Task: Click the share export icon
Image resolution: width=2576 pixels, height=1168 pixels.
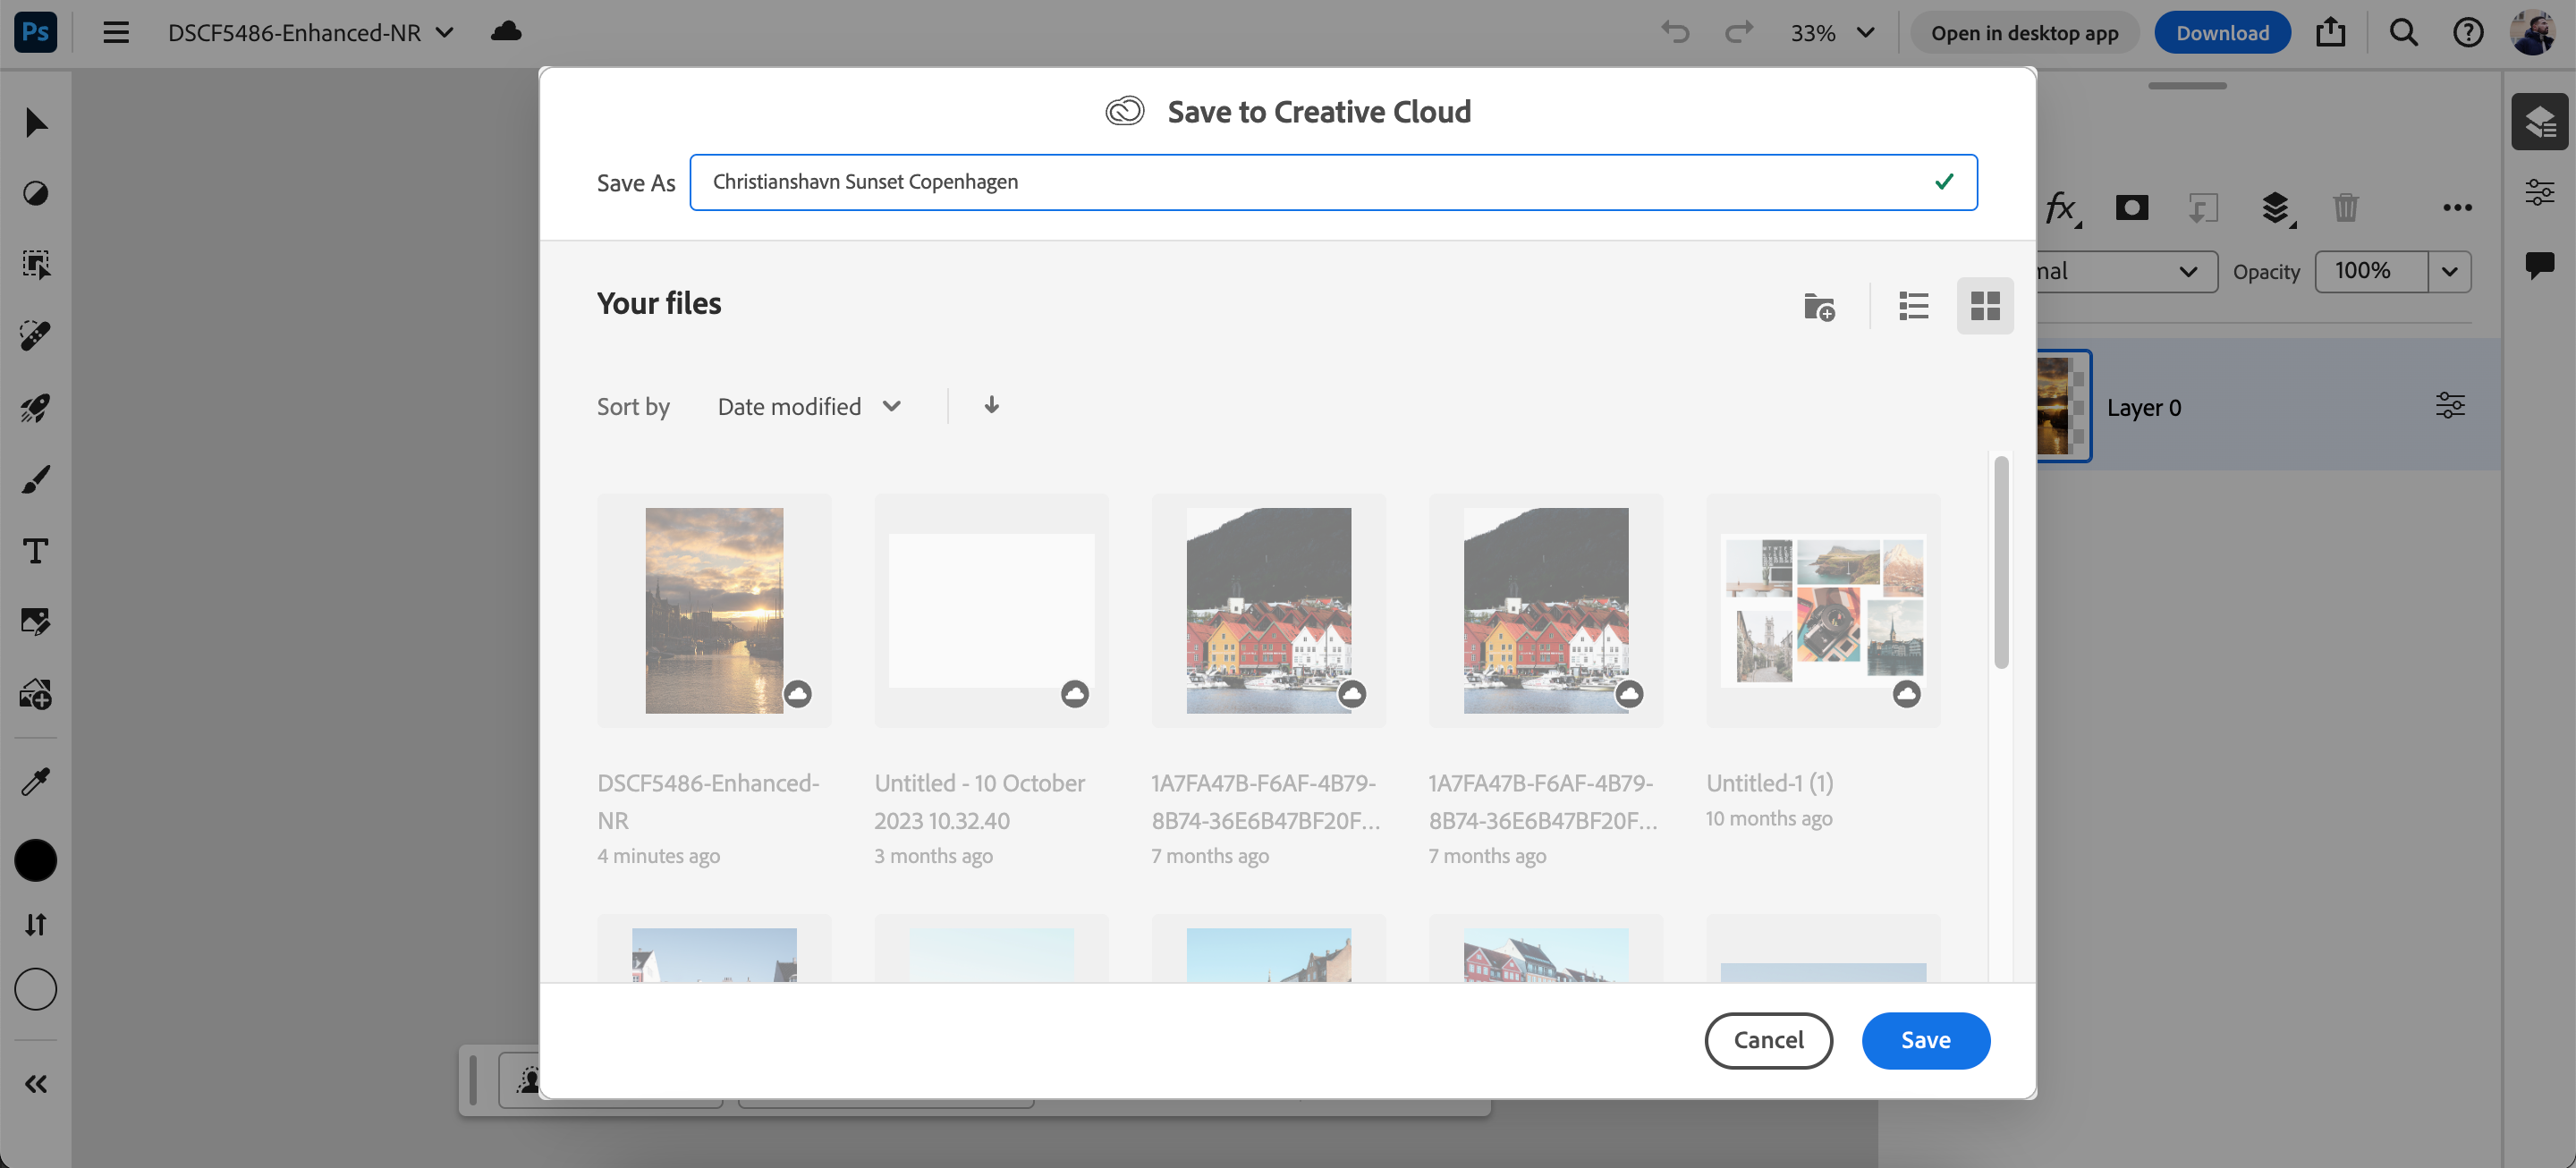Action: (2330, 33)
